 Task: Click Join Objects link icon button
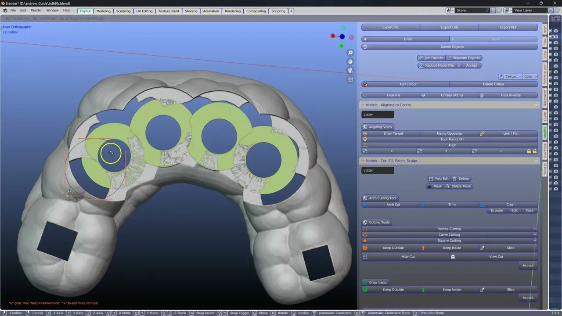[x=431, y=58]
